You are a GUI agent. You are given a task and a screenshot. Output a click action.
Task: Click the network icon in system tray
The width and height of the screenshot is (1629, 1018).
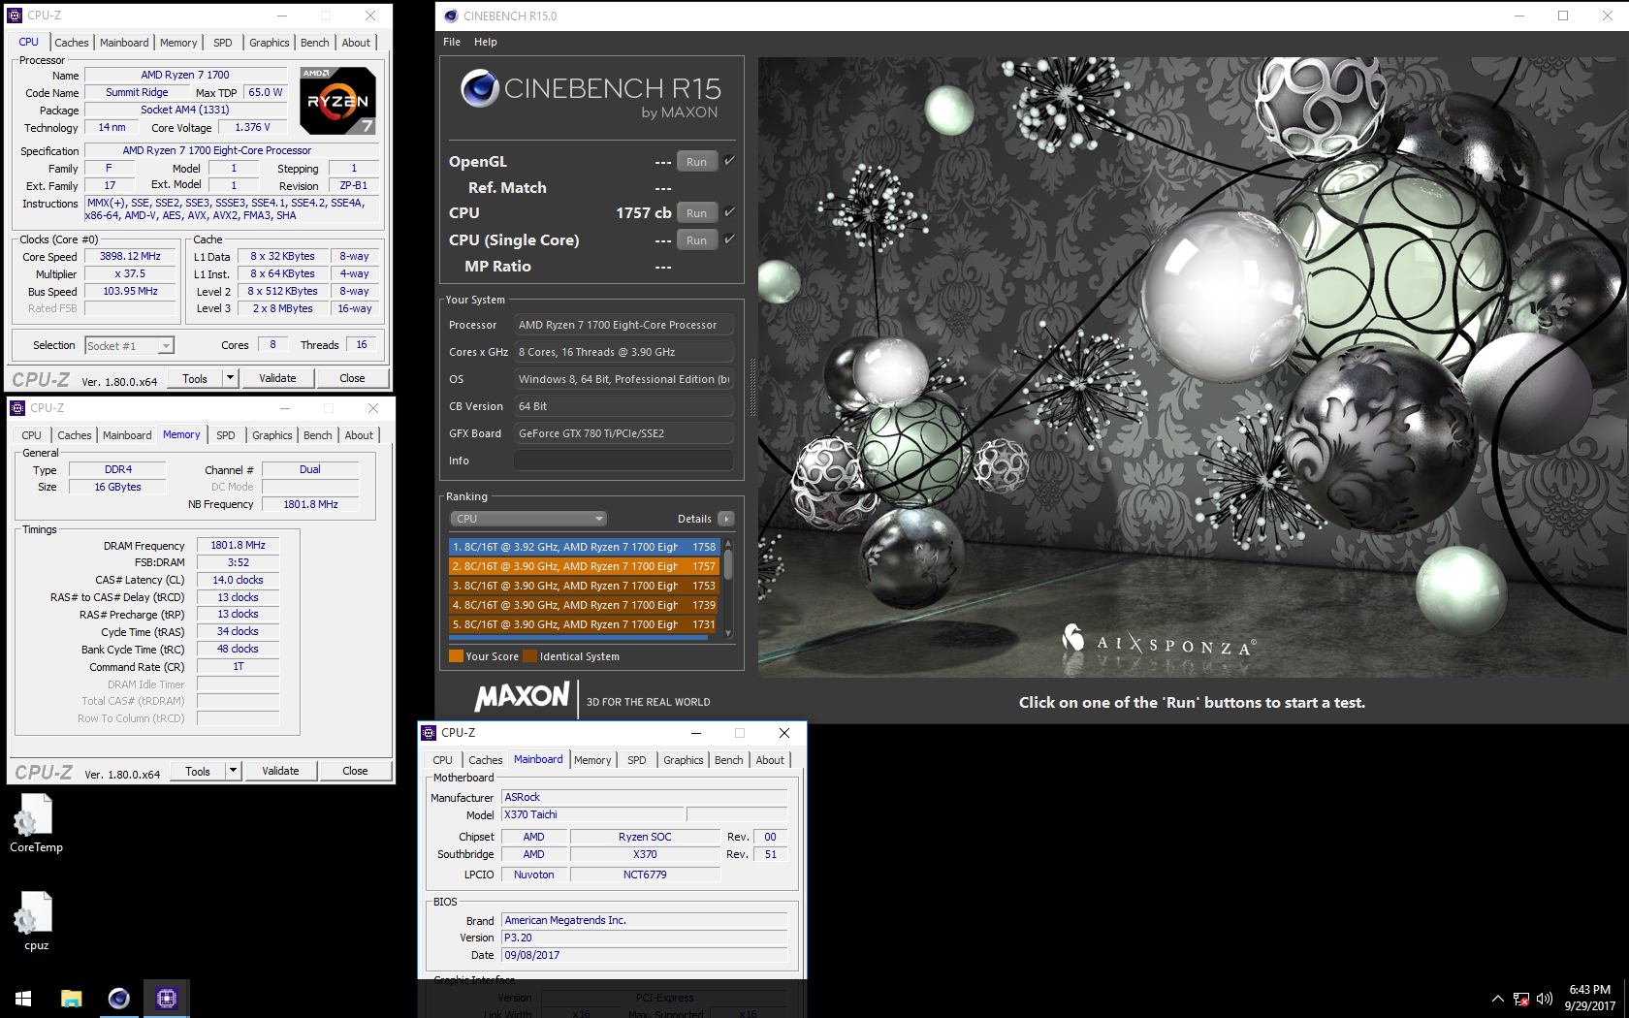(1521, 999)
